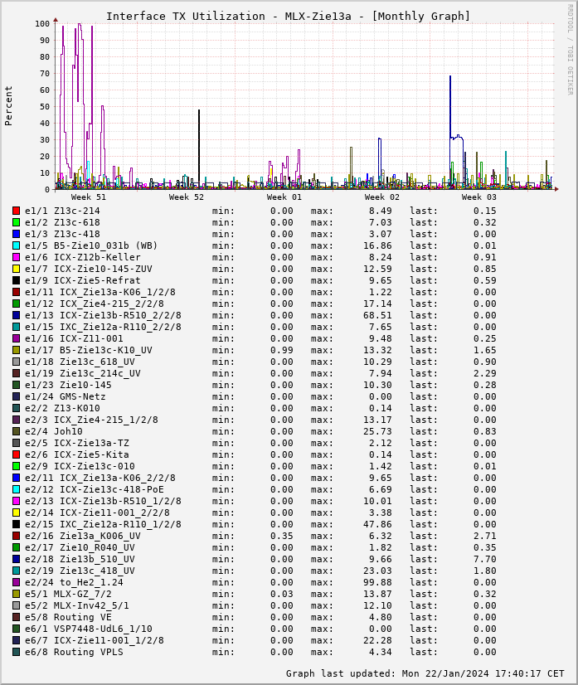The height and width of the screenshot is (685, 578).
Task: Select the color box for e1/13 ICX-Zie13b-R510_2/2/8
Action: click(x=16, y=315)
